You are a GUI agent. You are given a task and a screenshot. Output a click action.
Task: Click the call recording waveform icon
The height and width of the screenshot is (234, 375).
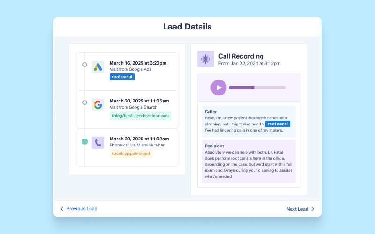tap(205, 59)
